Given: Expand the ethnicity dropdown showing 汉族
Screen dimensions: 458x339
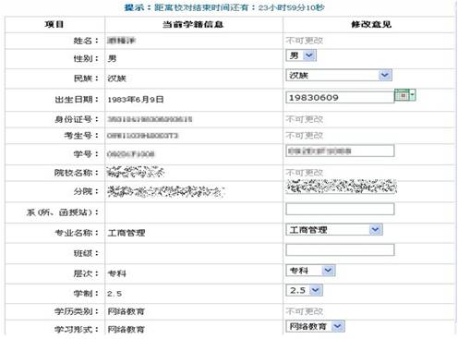Looking at the screenshot, I should (x=339, y=75).
